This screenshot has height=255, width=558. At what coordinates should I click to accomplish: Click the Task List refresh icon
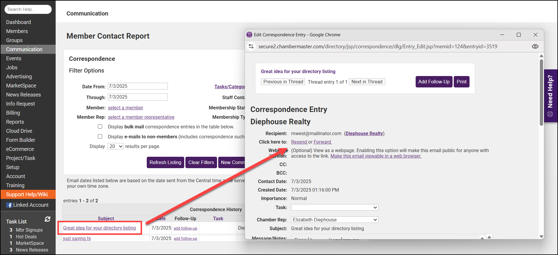pyautogui.click(x=47, y=219)
